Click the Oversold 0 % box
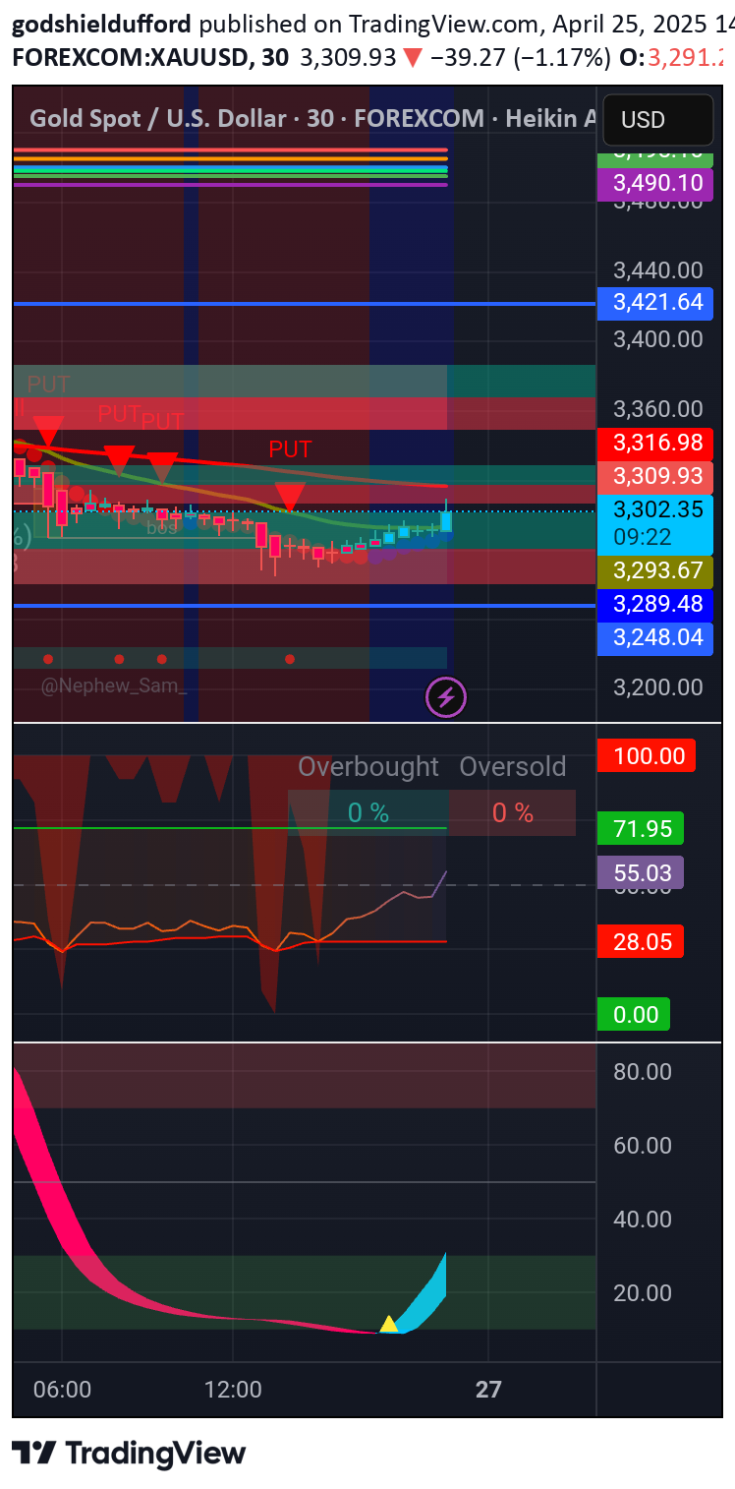Viewport: 735px width, 1489px height. [x=513, y=812]
